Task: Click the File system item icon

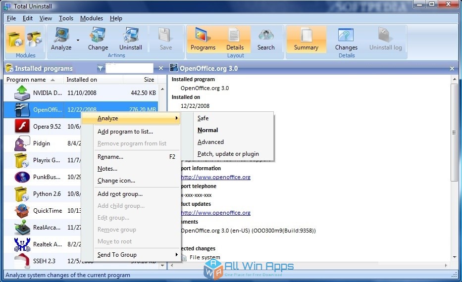Action: pos(184,258)
